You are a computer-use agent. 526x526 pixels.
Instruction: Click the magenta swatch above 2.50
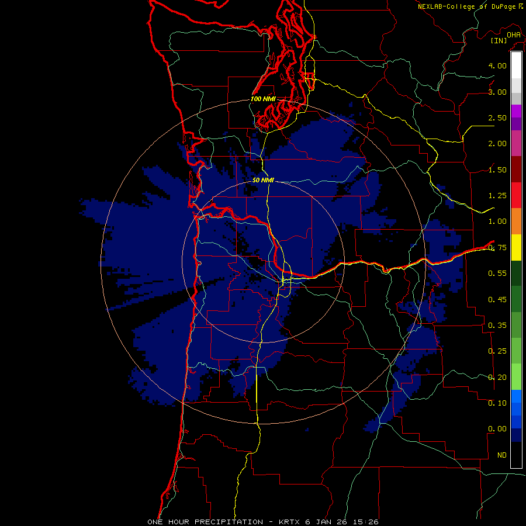516,111
